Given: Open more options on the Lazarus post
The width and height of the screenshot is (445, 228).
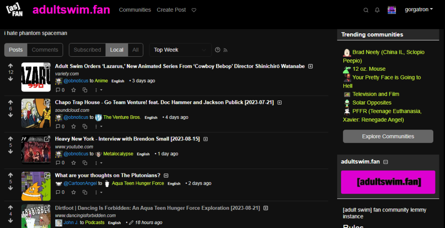Looking at the screenshot, I should coord(98,90).
